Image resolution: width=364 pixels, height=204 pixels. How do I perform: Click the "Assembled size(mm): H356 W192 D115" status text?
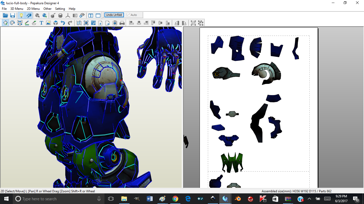click(288, 191)
